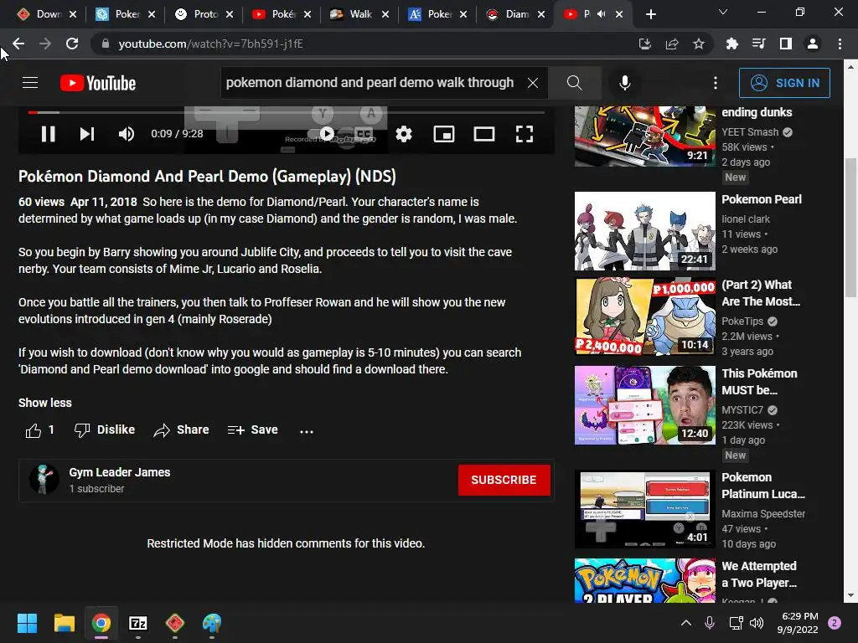
Task: Open a new browser tab
Action: coord(650,14)
